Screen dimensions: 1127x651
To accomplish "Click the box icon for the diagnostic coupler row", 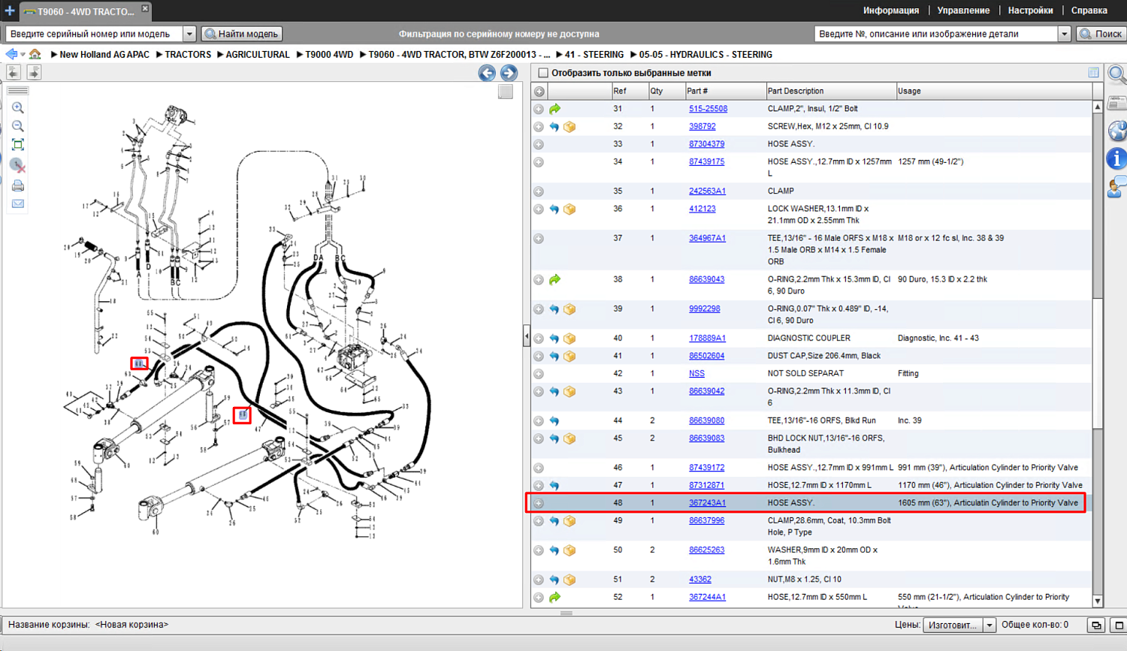I will coord(570,339).
